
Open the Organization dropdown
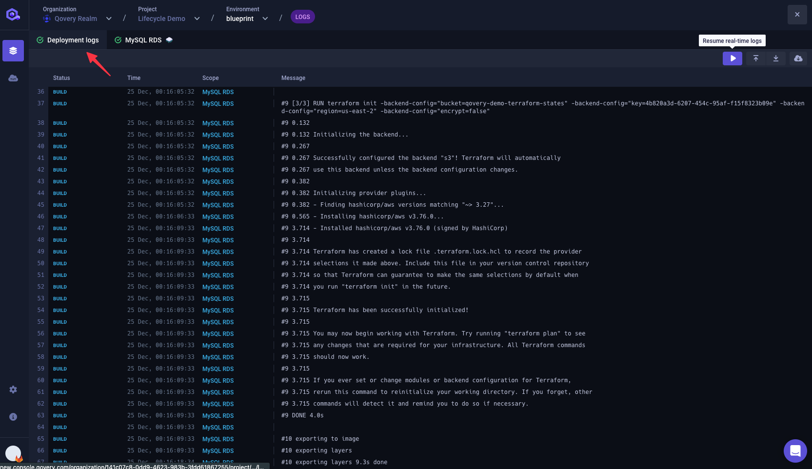(109, 19)
